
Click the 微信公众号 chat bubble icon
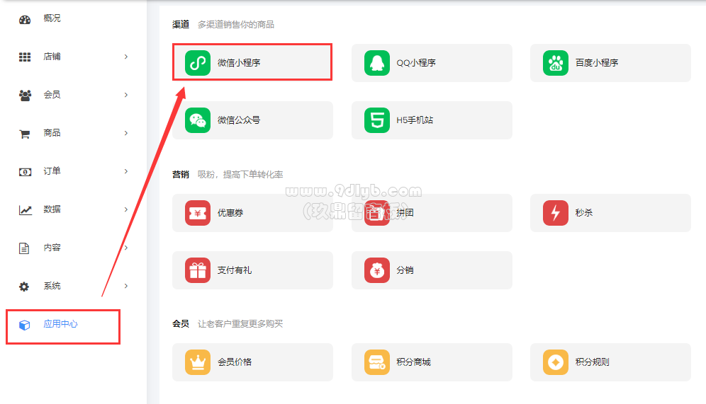198,120
